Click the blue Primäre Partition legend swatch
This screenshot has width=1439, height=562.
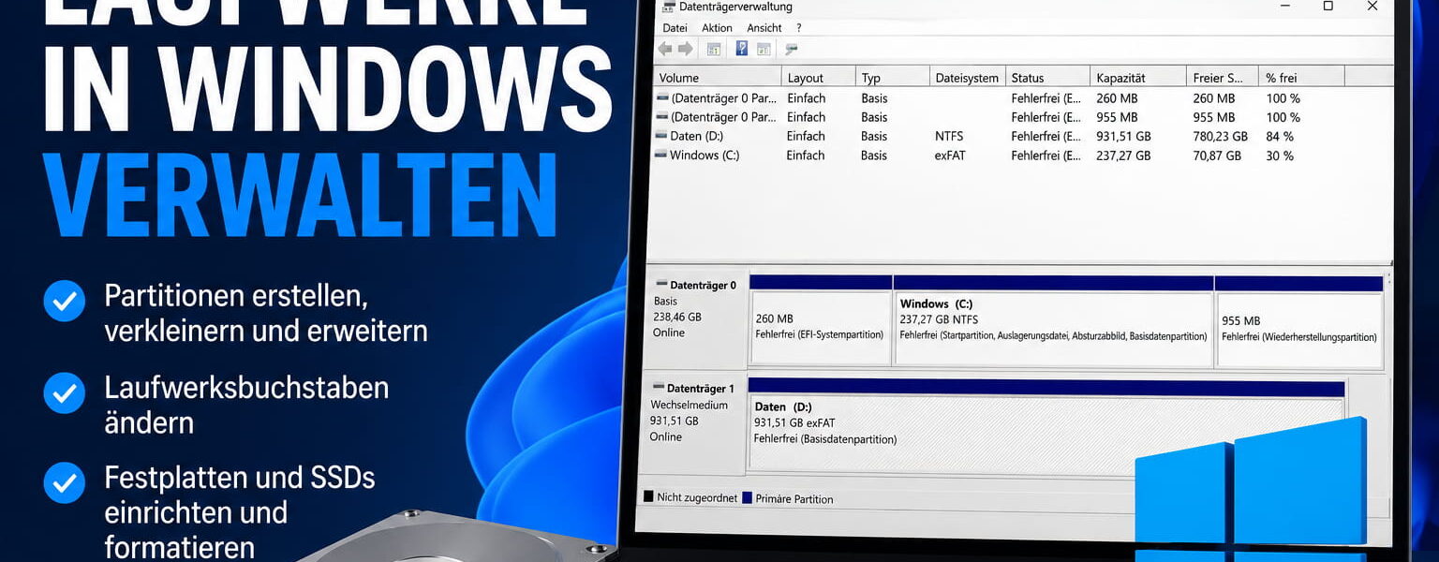point(747,498)
